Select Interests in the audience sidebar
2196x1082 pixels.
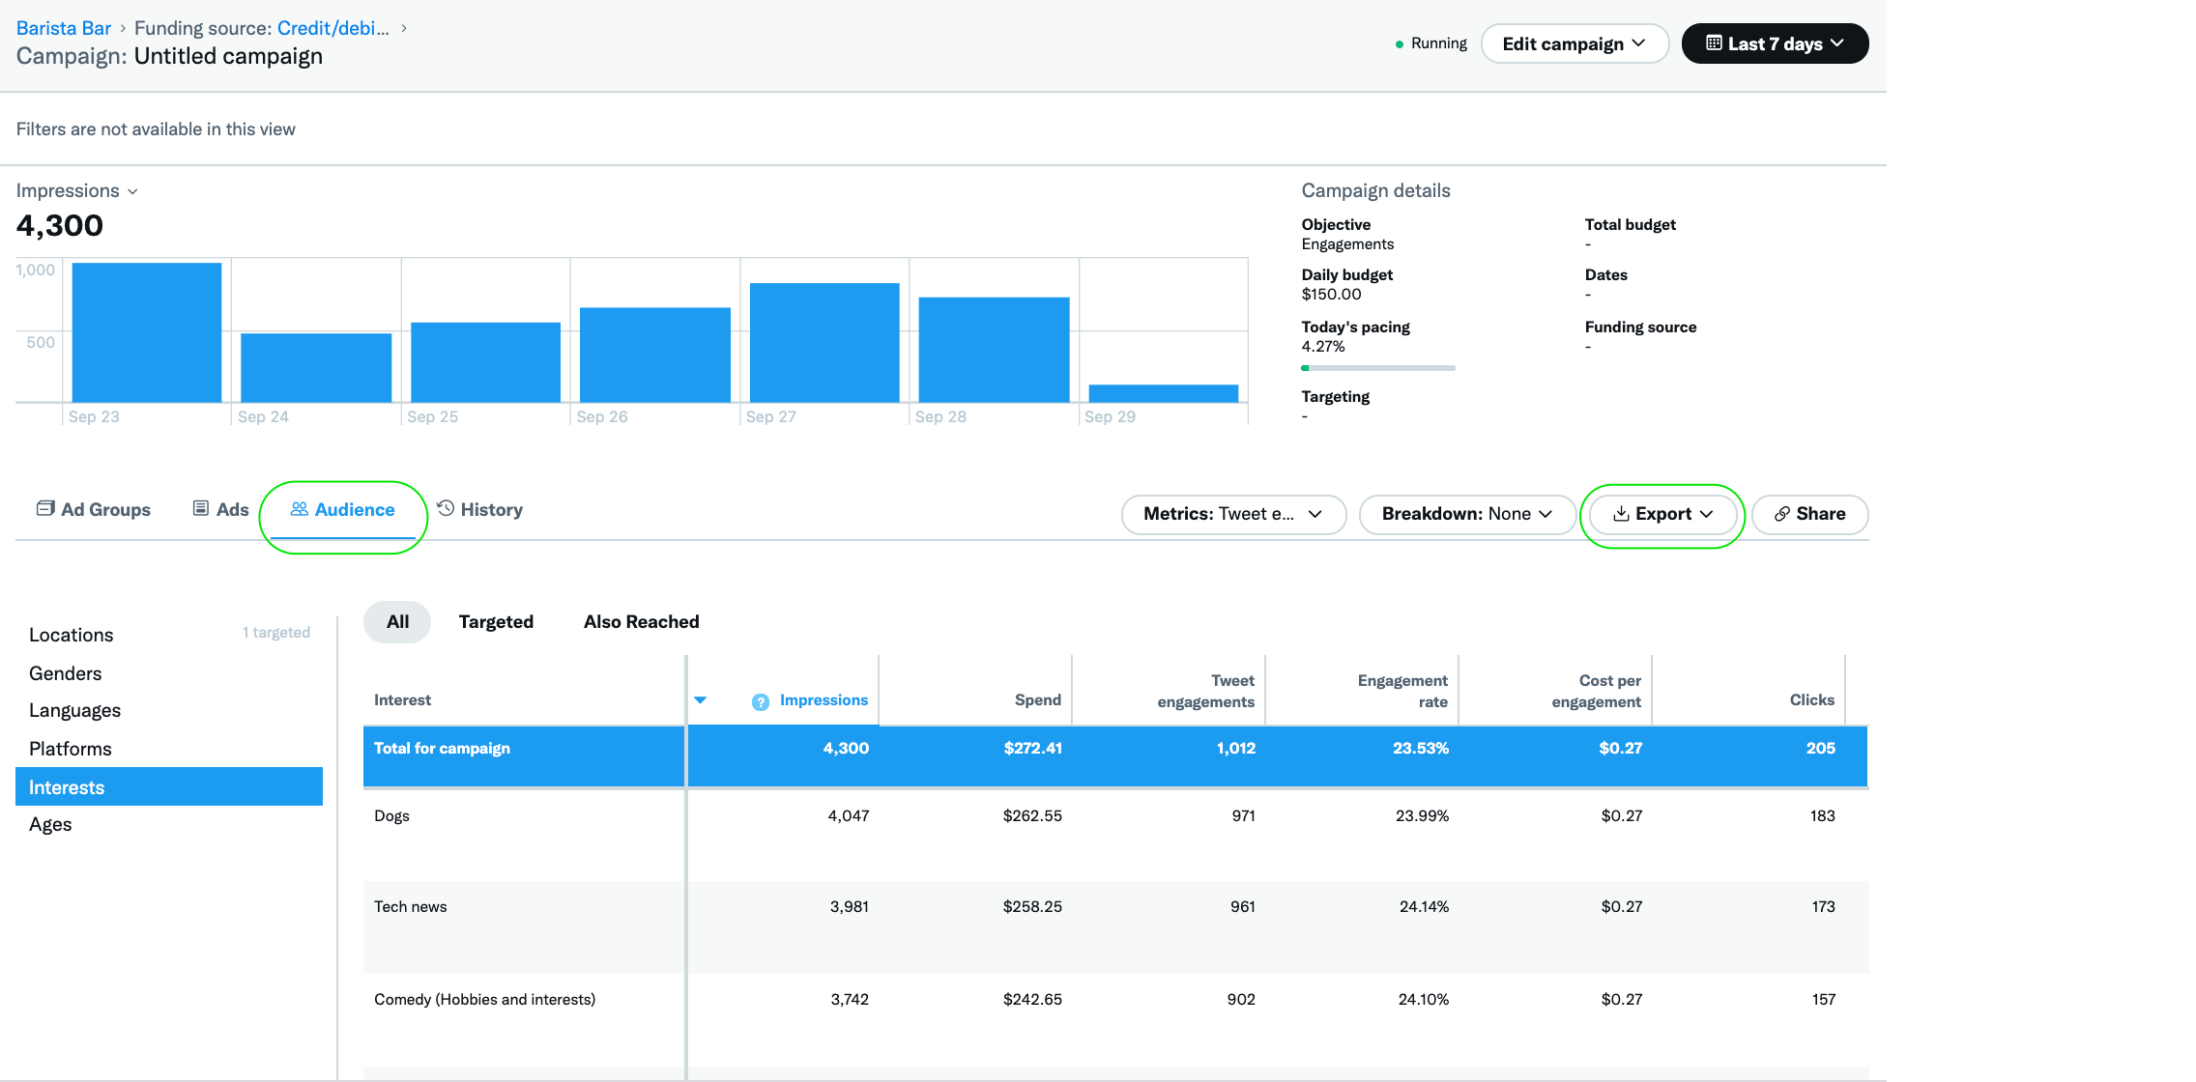point(169,786)
